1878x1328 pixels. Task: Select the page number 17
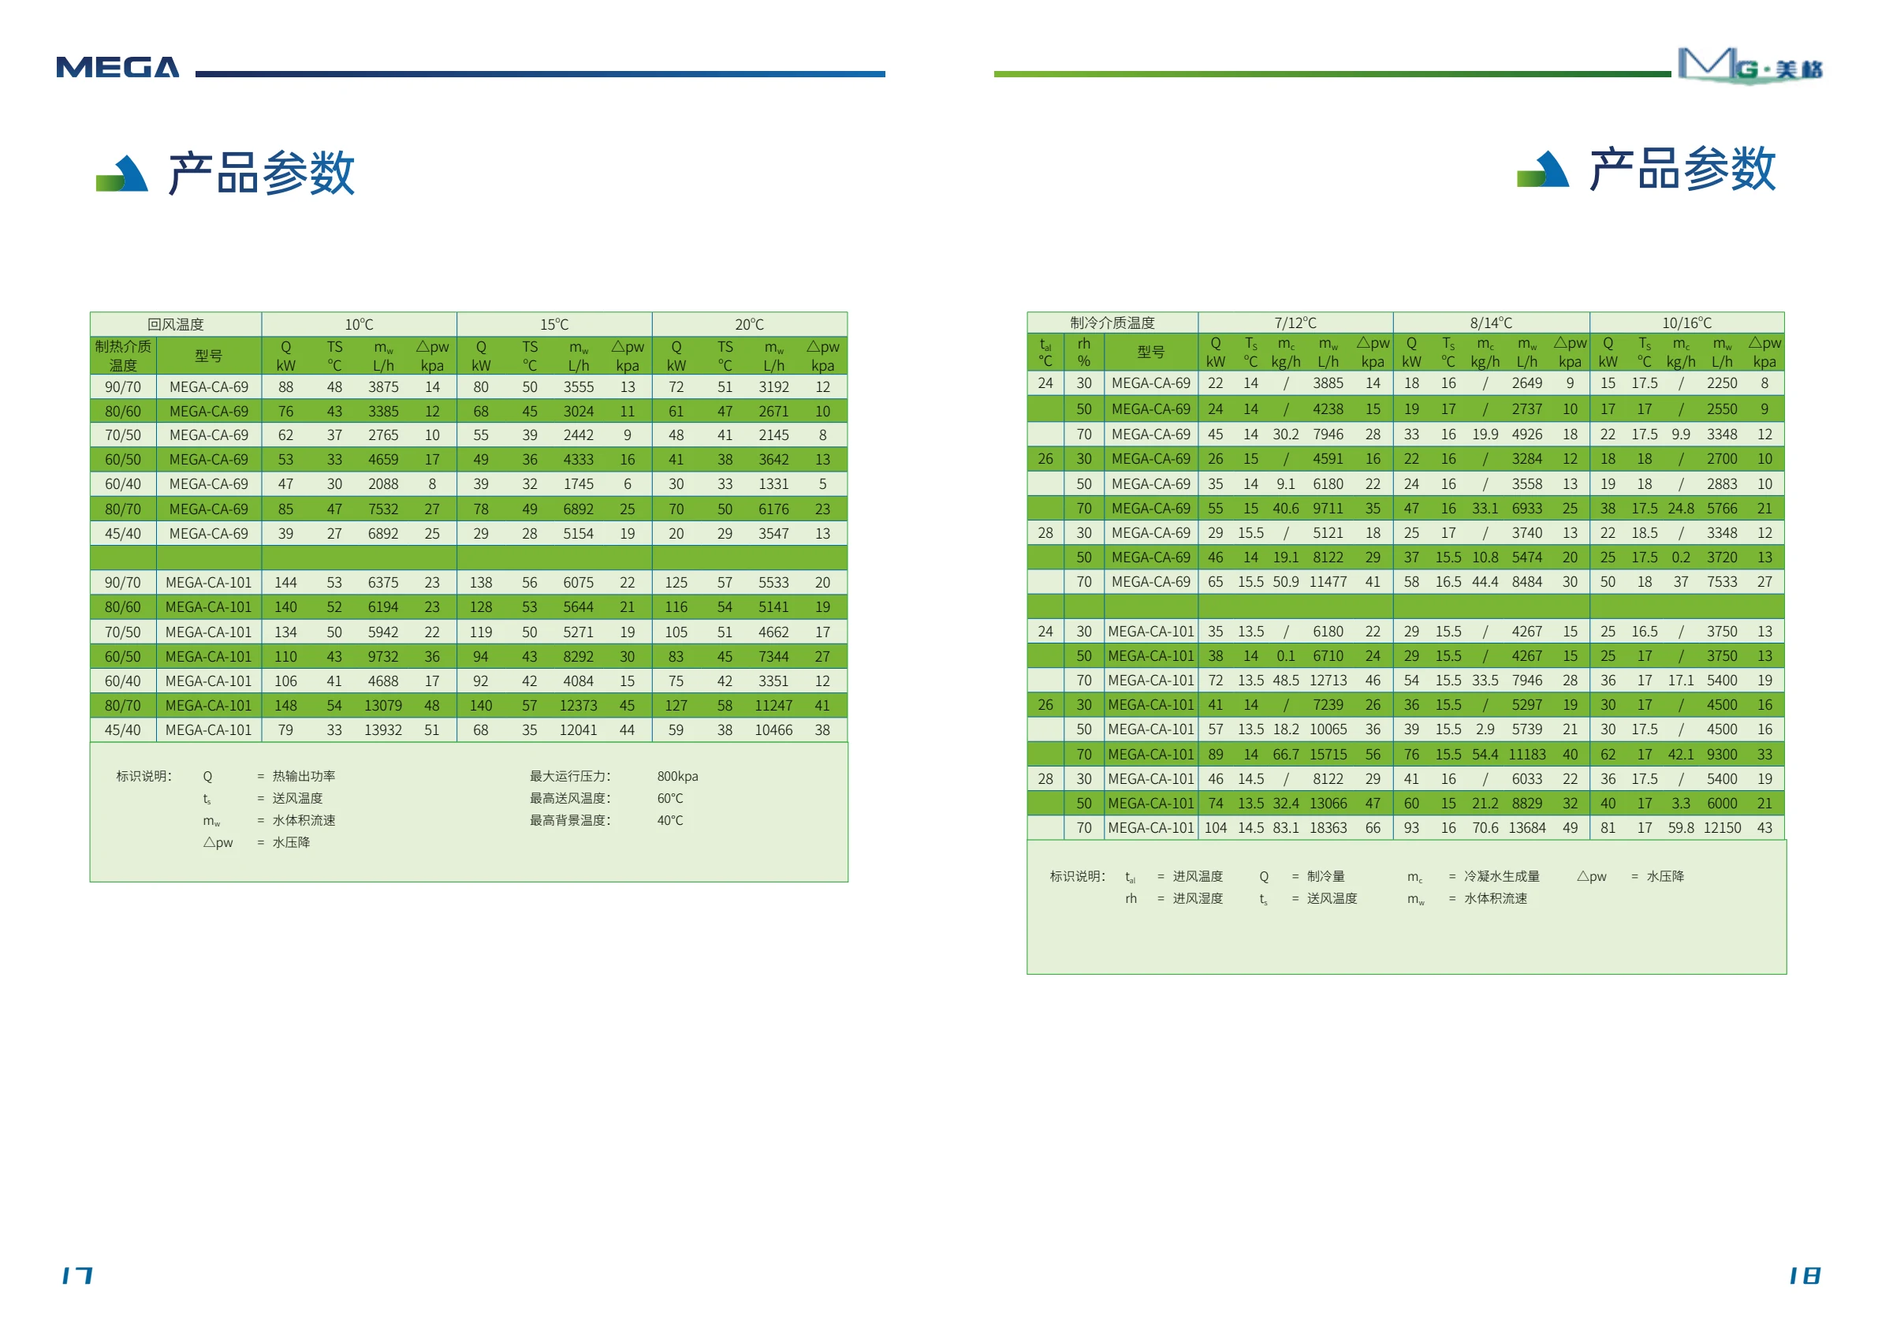tap(78, 1275)
